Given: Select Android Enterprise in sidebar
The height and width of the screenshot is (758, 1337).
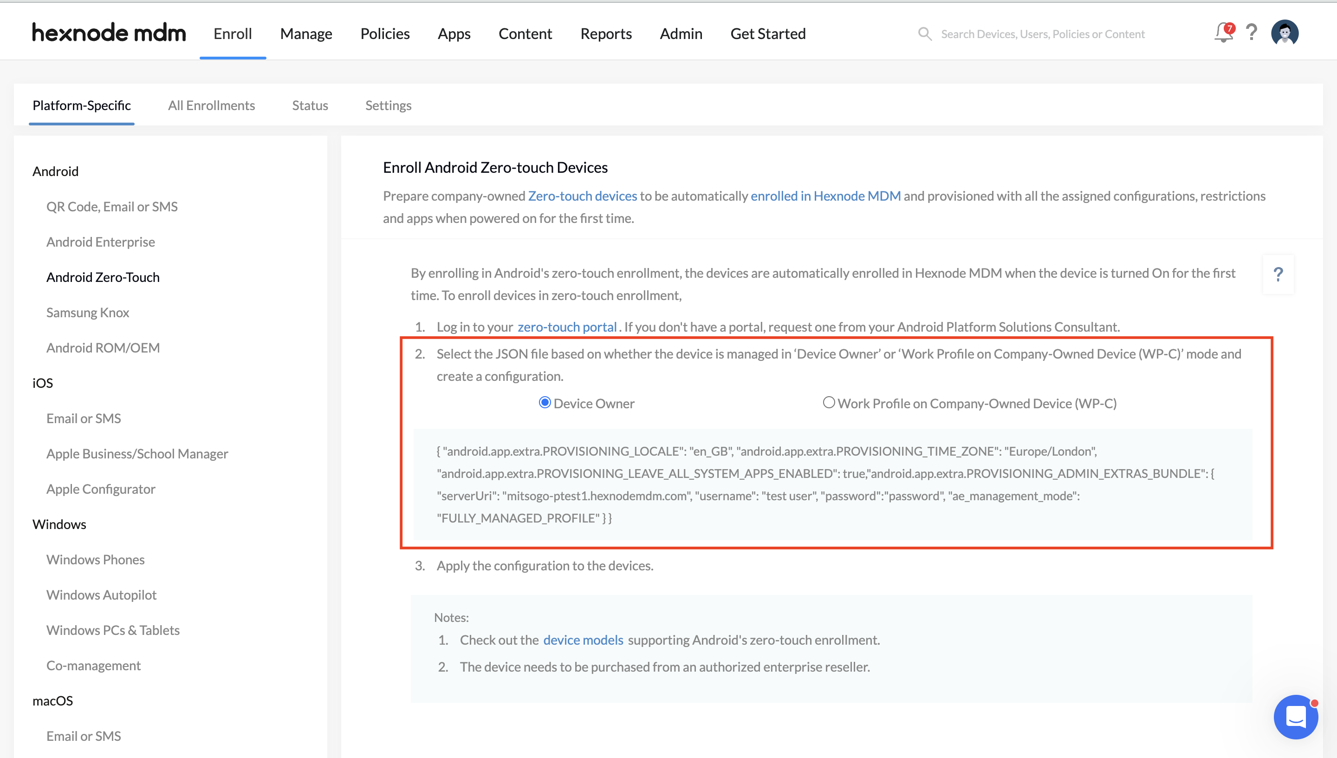Looking at the screenshot, I should pos(100,242).
